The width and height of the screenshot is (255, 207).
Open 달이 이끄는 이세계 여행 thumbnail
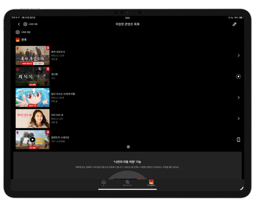click(x=32, y=98)
